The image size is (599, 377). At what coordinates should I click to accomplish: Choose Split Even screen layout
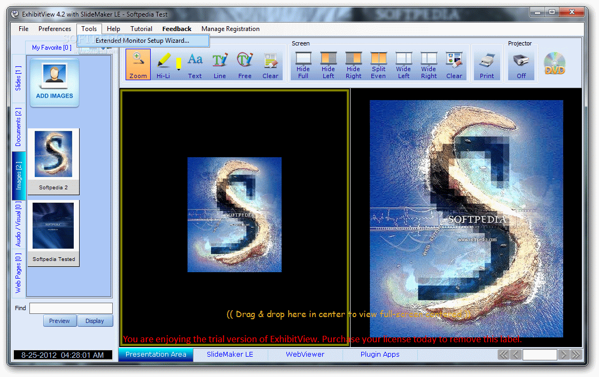point(378,65)
